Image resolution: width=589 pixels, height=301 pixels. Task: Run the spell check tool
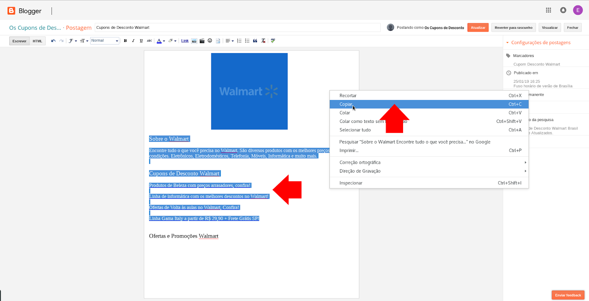[x=273, y=41]
